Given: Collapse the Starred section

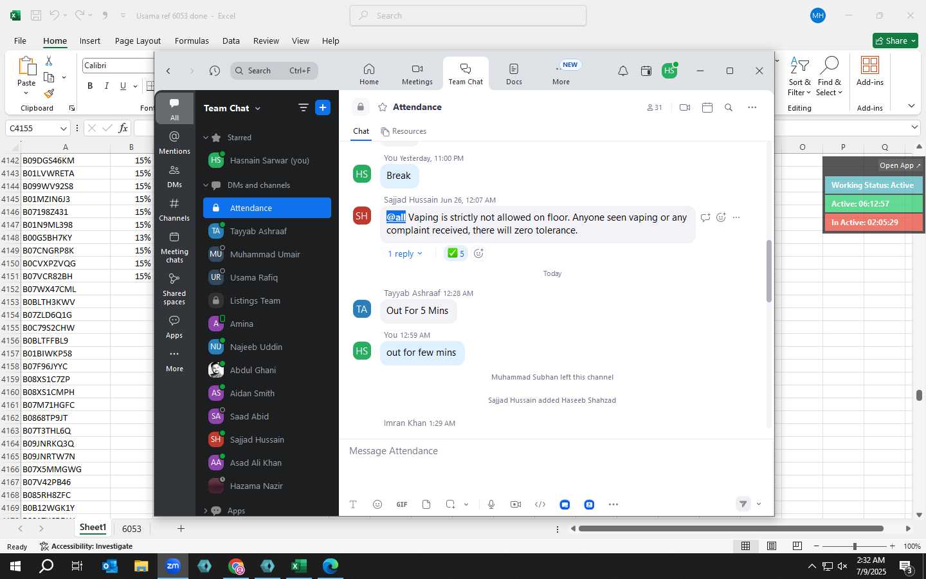Looking at the screenshot, I should (x=206, y=138).
